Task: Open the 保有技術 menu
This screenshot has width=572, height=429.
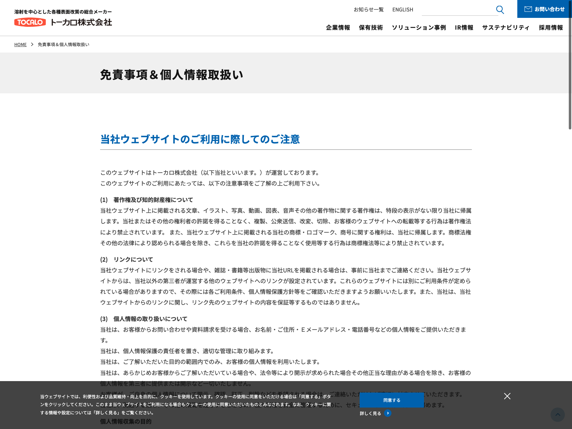Action: pos(371,28)
